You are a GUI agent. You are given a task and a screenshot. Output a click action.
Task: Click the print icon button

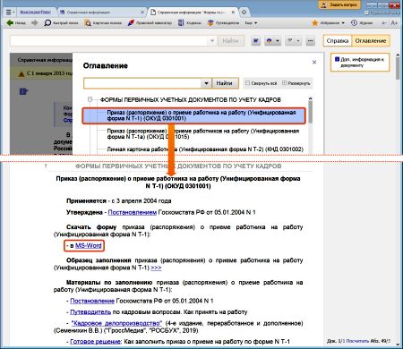click(x=270, y=40)
